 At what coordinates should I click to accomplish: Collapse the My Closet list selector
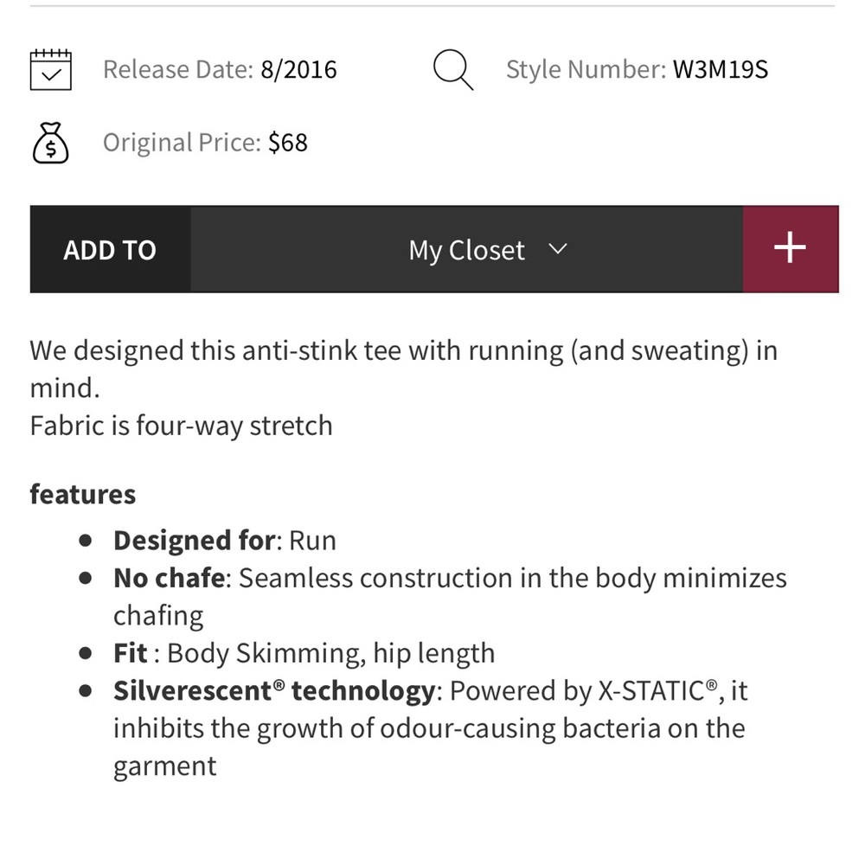557,250
